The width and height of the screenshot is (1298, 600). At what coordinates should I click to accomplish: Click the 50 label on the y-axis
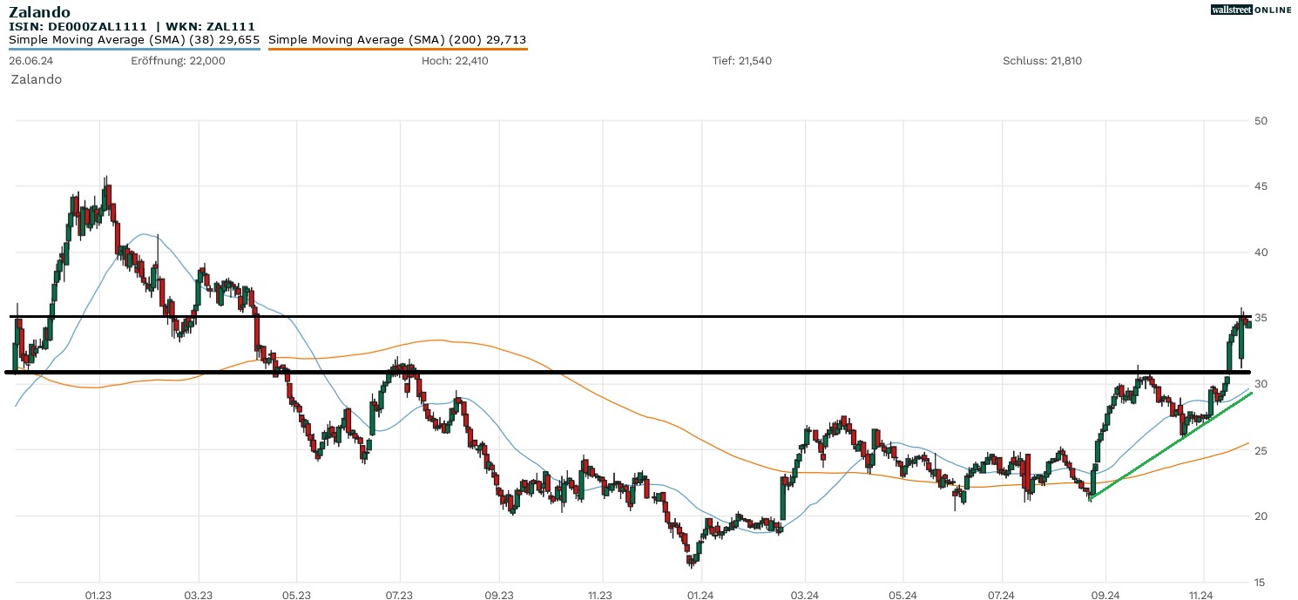point(1260,120)
